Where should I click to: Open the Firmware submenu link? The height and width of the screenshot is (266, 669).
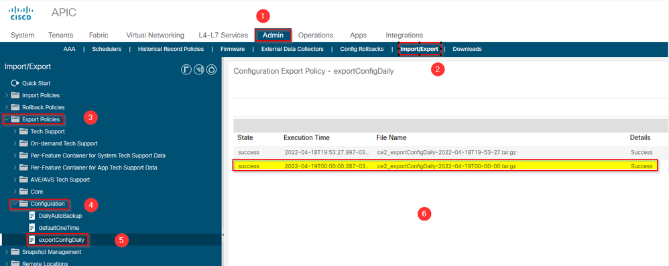[233, 49]
